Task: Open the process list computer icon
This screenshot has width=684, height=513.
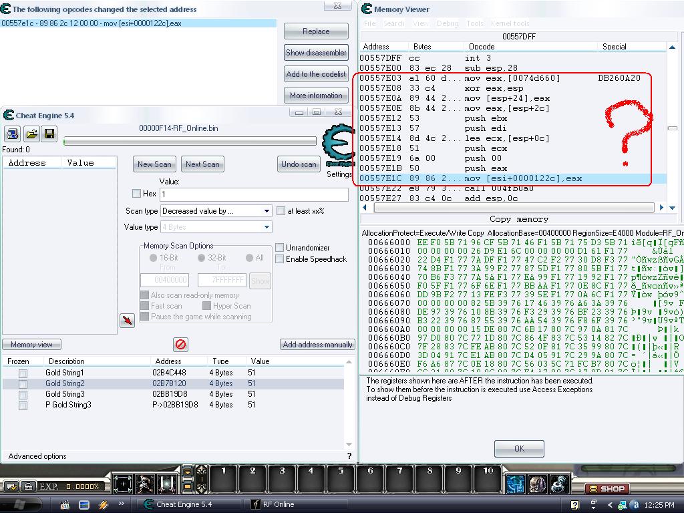Action: [x=13, y=134]
